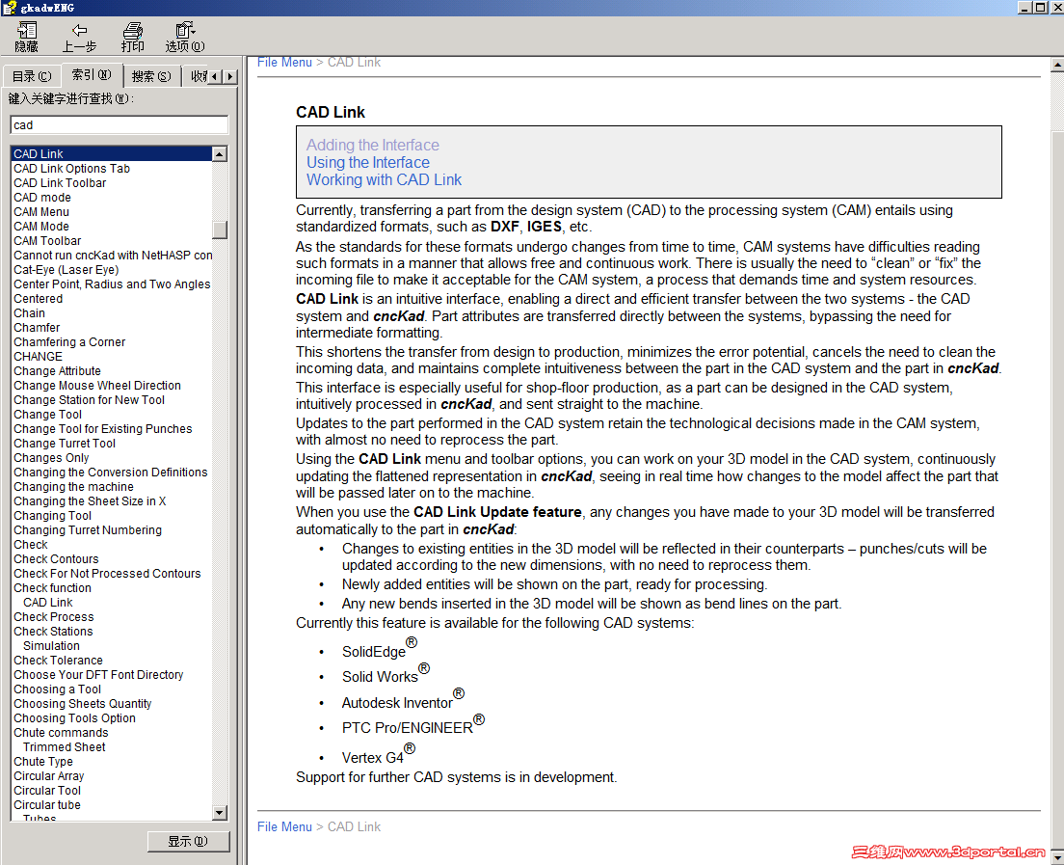The width and height of the screenshot is (1064, 865).
Task: Select 'Changing the machine' index entry
Action: (x=73, y=487)
